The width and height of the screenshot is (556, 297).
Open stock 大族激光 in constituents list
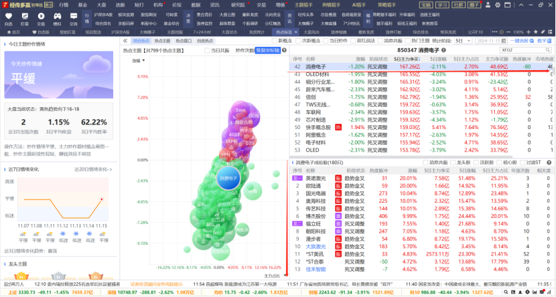click(x=316, y=246)
